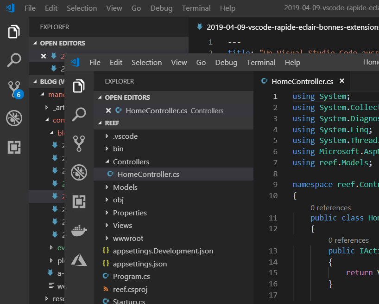Open Extensions icon in back window activity bar
Image resolution: width=379 pixels, height=304 pixels.
coord(14,147)
